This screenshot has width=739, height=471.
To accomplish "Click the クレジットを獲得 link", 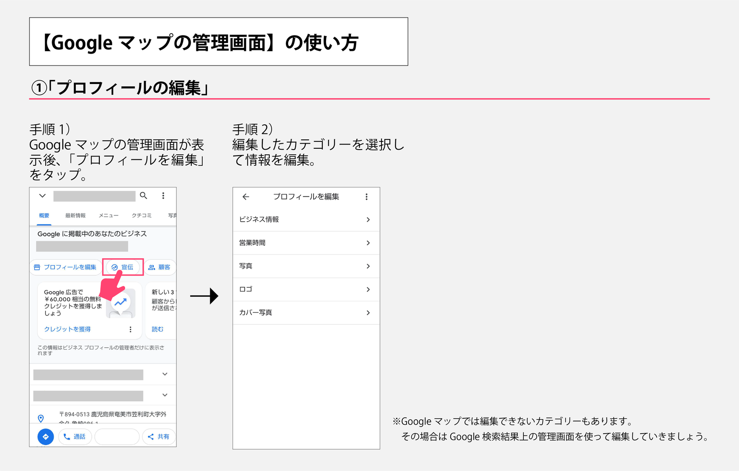I will tap(67, 329).
